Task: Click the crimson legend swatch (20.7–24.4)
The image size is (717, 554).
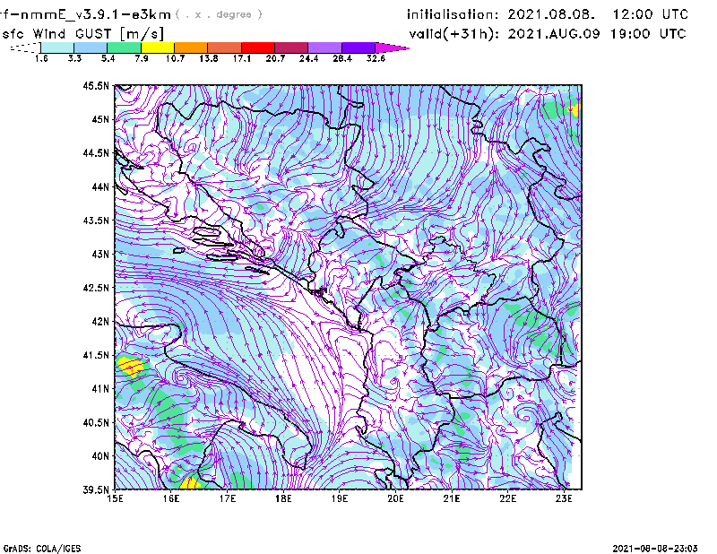Action: click(291, 48)
